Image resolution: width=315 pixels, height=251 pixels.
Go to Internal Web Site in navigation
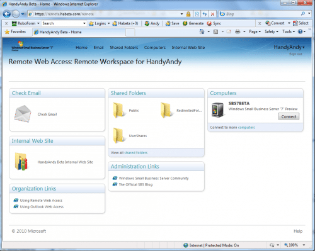pos(188,48)
